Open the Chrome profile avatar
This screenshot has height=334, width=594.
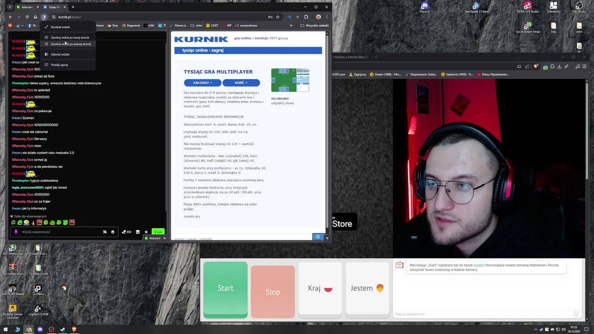[318, 17]
